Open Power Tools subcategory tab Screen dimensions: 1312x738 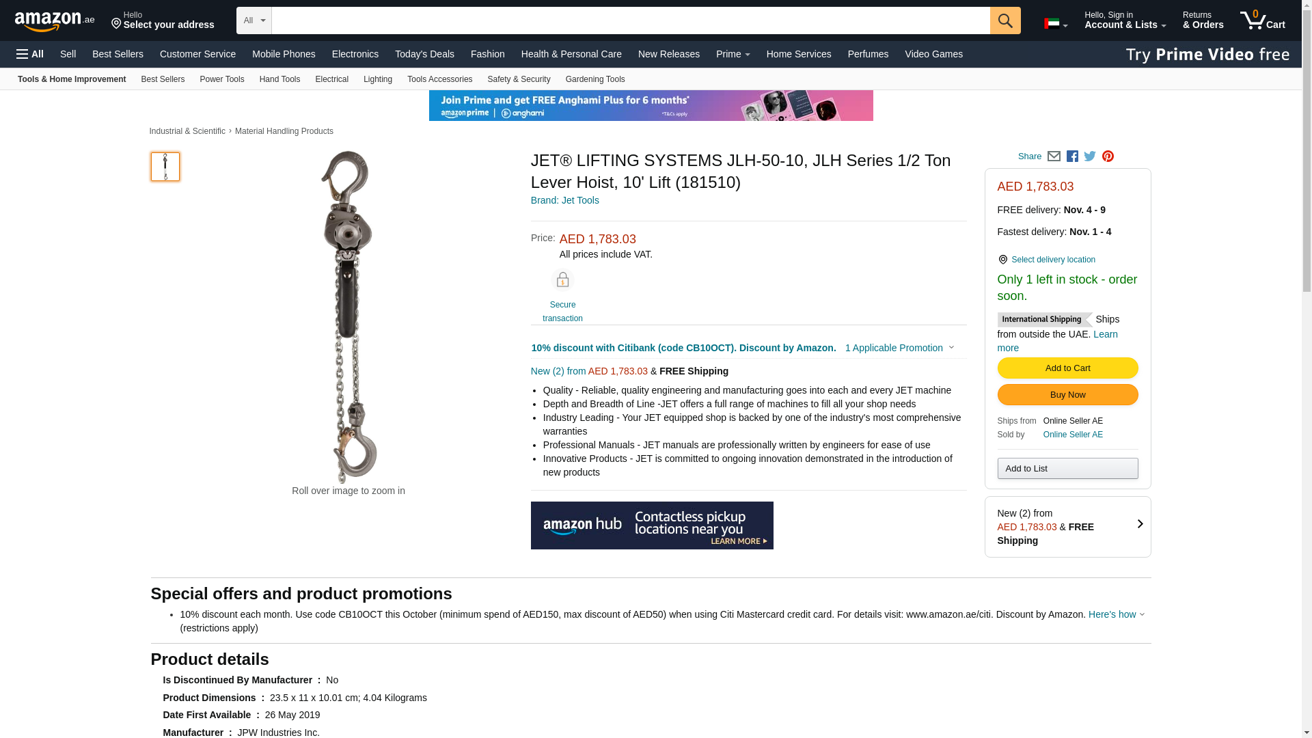click(x=221, y=79)
